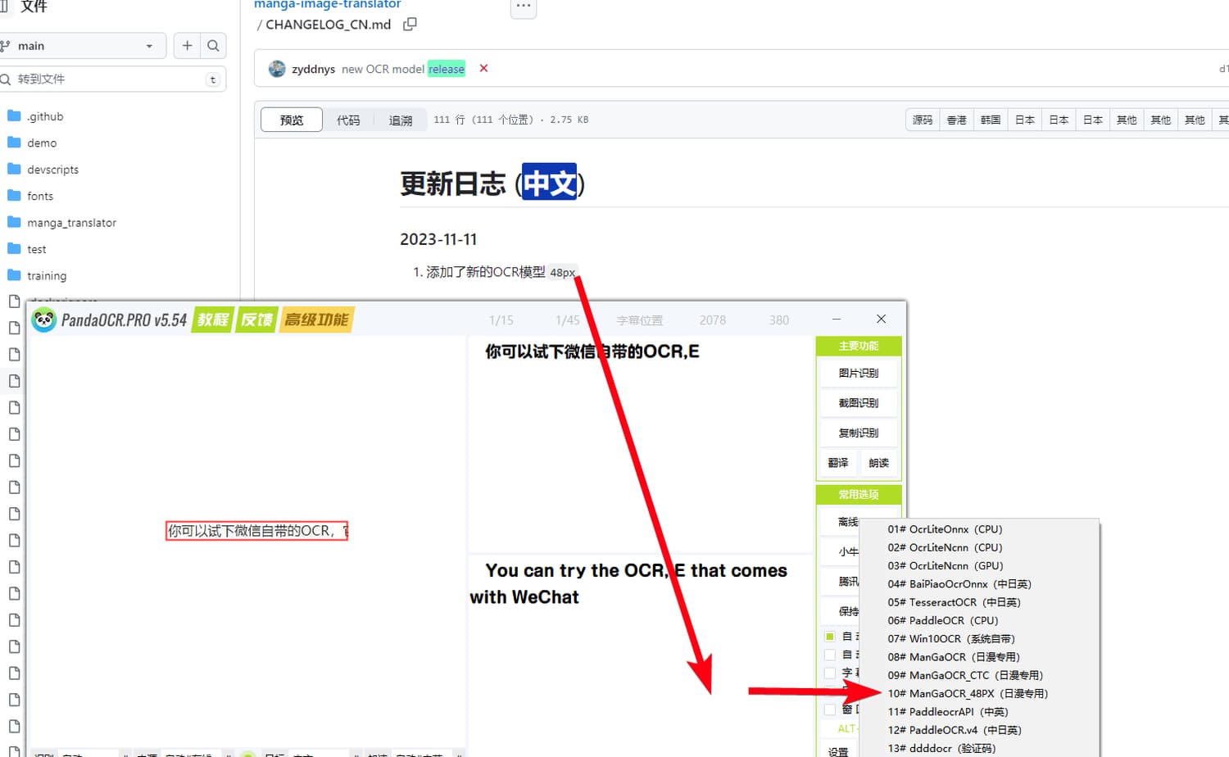This screenshot has width=1229, height=757.
Task: Click the red failed-check X icon
Action: point(483,68)
